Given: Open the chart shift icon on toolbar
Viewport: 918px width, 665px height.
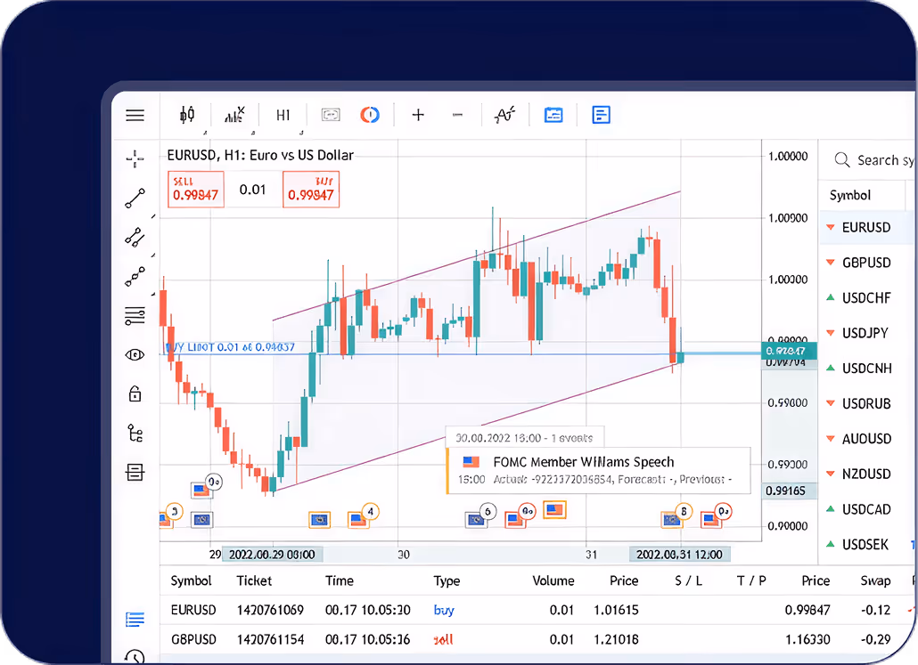Looking at the screenshot, I should coord(330,115).
